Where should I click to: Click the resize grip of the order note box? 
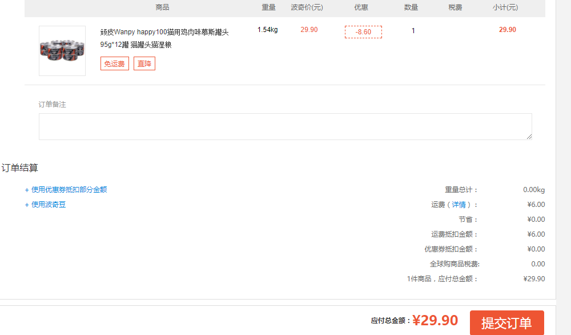(x=529, y=137)
